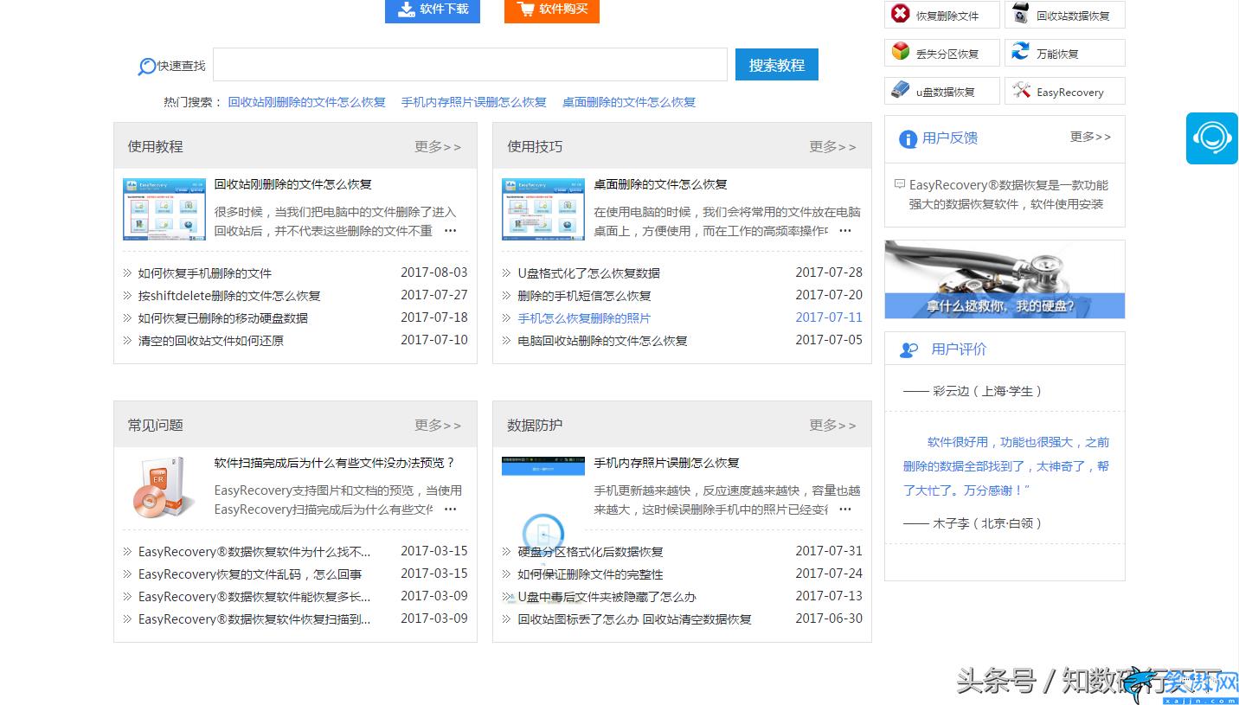Click reviewer name 彩云边（上海·学生）

[x=987, y=391]
